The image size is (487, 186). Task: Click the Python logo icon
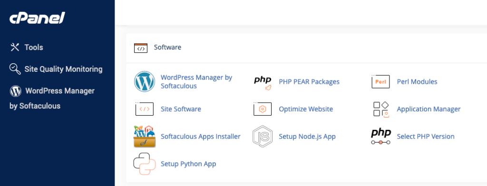click(145, 164)
